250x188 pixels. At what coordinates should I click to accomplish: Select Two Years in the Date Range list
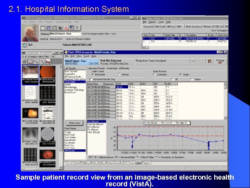[70, 148]
